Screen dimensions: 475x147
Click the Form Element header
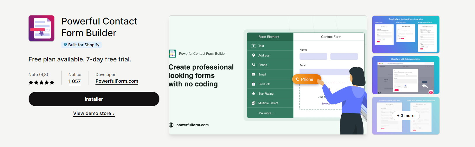pyautogui.click(x=270, y=37)
